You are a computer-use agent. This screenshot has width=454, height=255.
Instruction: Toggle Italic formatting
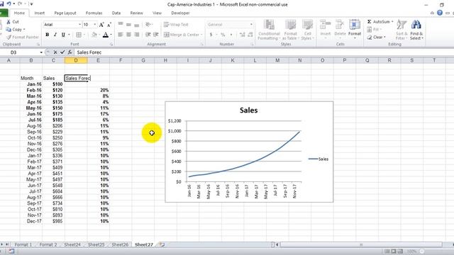[55, 35]
